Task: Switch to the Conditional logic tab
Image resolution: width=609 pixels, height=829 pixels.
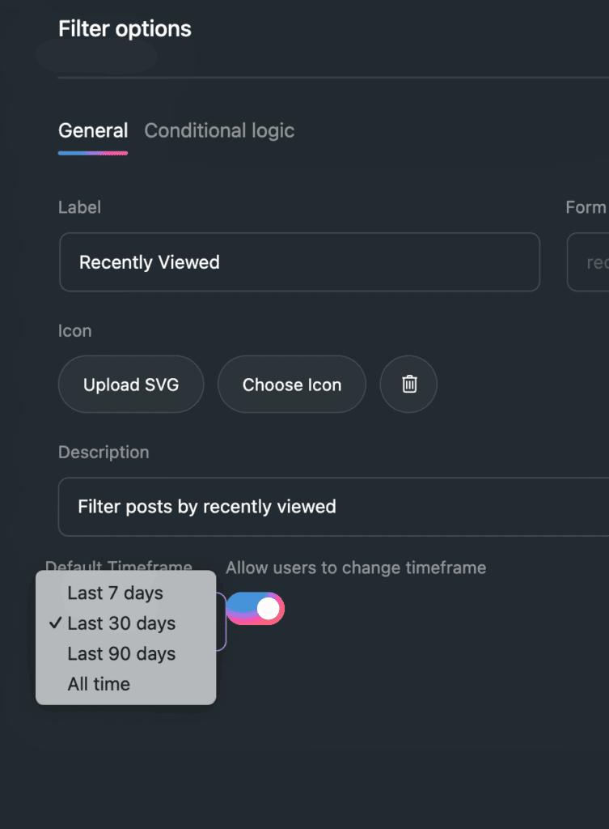Action: click(219, 130)
